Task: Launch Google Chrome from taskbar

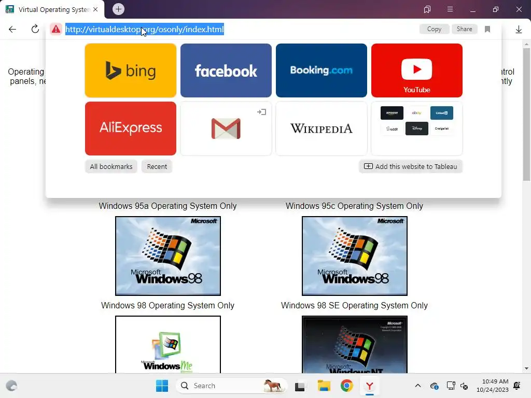Action: (x=346, y=386)
